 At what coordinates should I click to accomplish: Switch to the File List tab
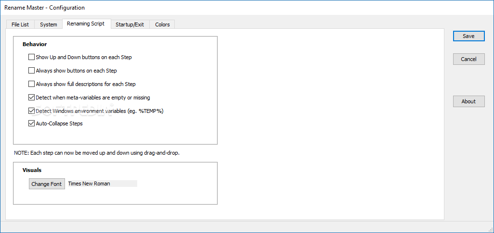pyautogui.click(x=20, y=25)
